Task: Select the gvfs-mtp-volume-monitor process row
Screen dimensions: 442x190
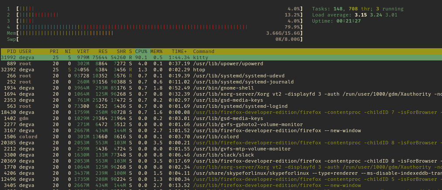Action: click(x=221, y=149)
